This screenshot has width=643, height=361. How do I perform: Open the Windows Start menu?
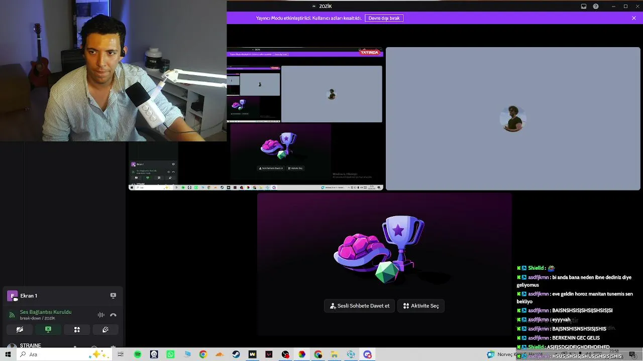(x=8, y=354)
